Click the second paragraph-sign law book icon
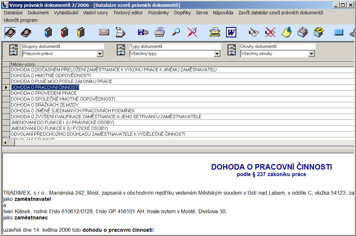Image resolution: width=356 pixels, height=236 pixels. (x=26, y=33)
